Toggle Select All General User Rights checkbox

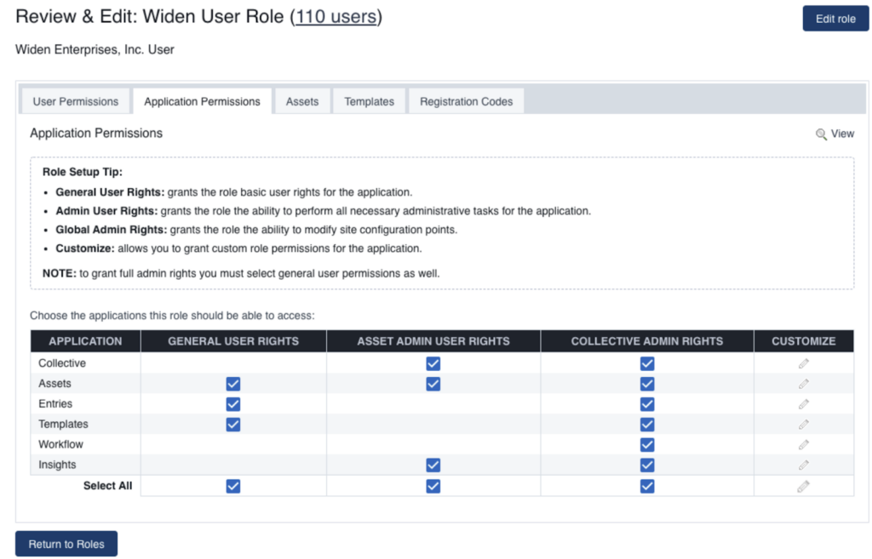click(233, 486)
